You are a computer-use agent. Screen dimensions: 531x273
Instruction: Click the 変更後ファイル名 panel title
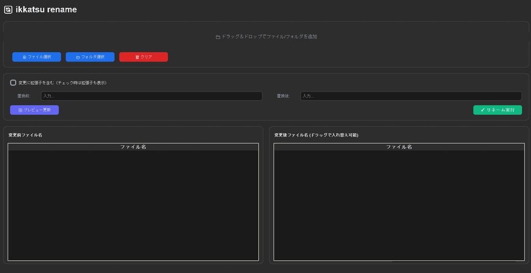pyautogui.click(x=316, y=135)
